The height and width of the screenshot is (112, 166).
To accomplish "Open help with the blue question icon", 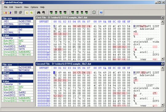I will click(101, 13).
